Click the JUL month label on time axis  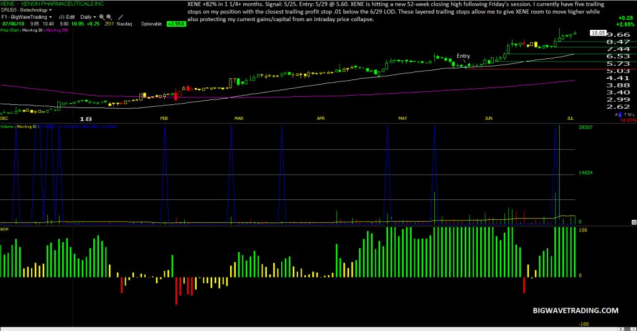pos(570,119)
